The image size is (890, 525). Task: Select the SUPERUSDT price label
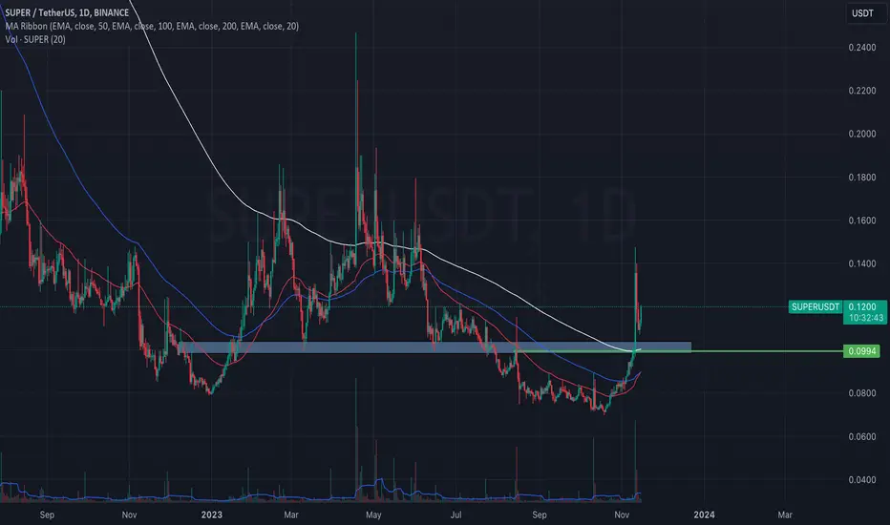click(x=816, y=307)
